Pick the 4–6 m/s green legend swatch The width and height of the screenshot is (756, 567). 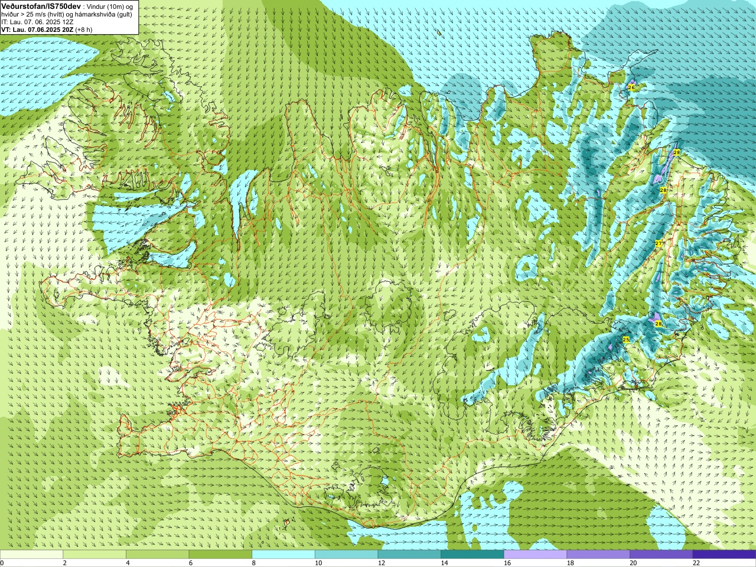[157, 555]
